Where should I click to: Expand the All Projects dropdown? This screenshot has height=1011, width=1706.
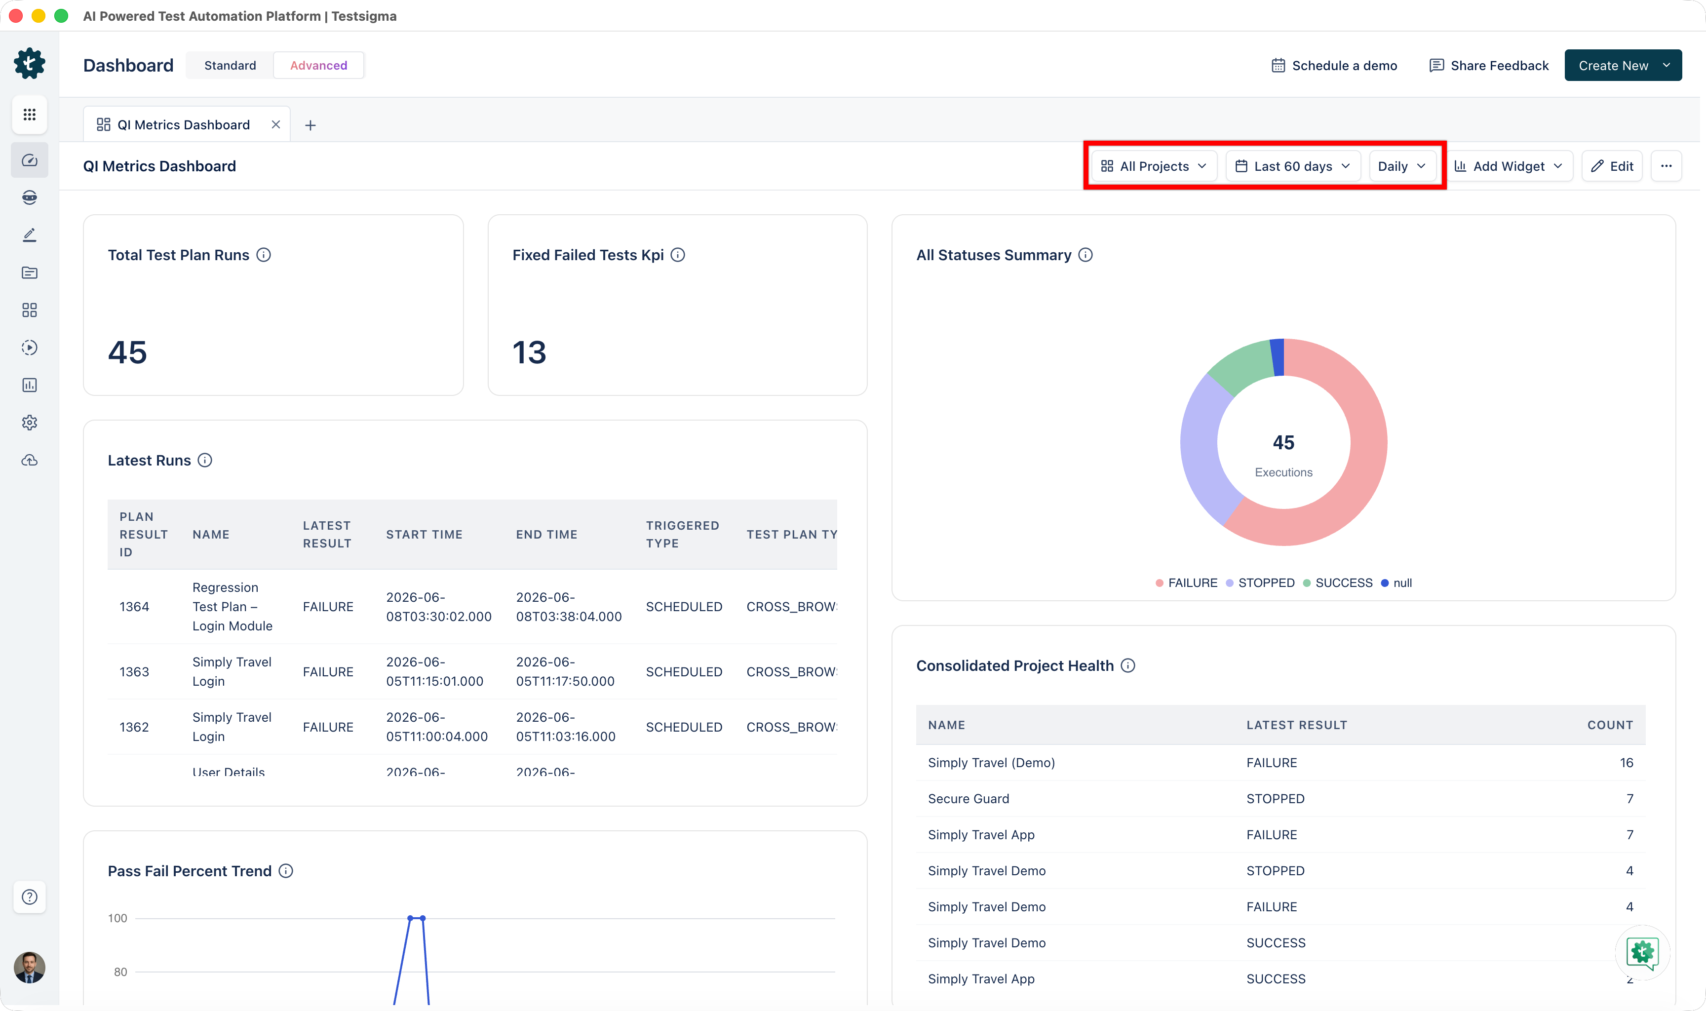(x=1154, y=166)
